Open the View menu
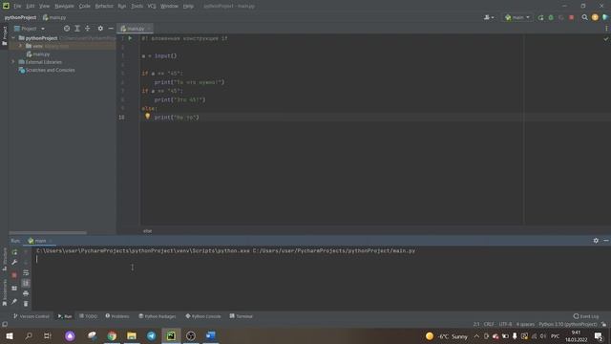 coord(45,7)
